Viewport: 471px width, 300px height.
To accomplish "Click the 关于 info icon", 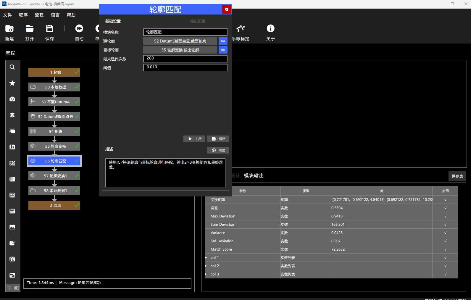I will (270, 33).
